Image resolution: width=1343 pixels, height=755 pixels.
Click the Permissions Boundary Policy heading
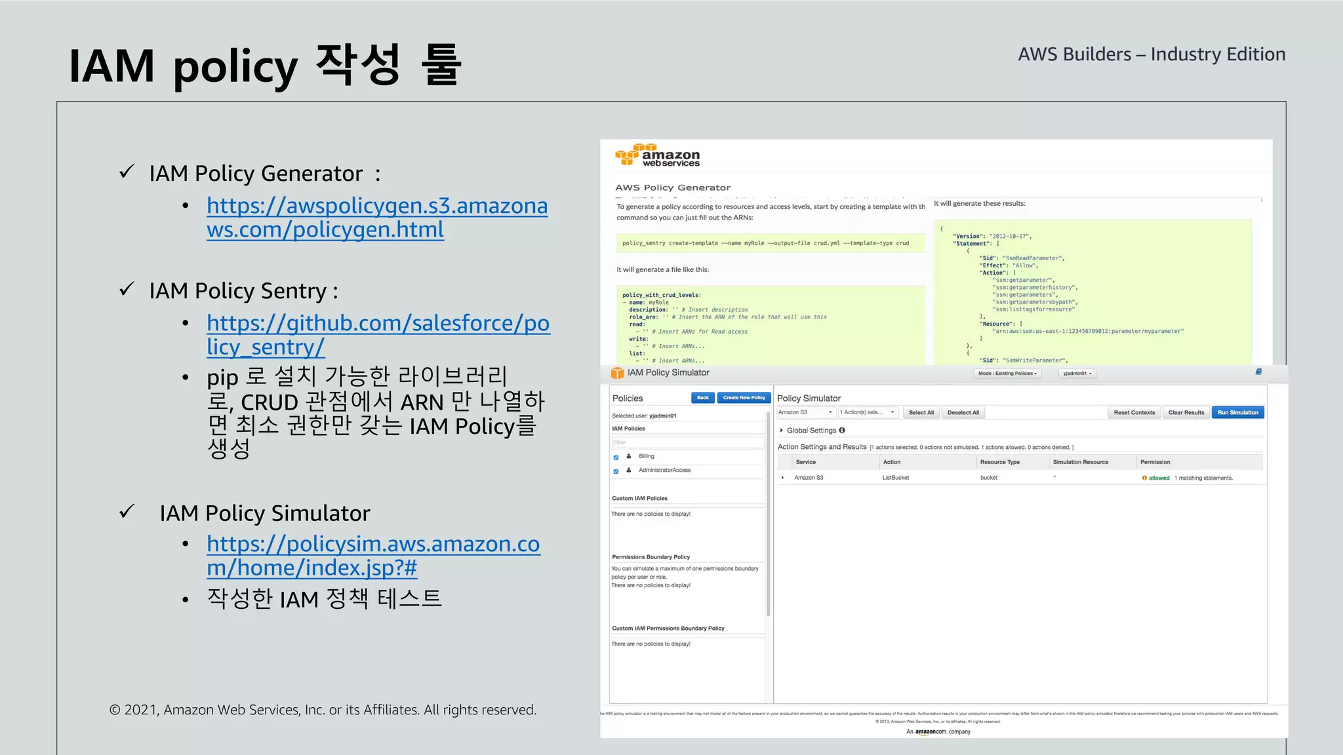click(651, 557)
